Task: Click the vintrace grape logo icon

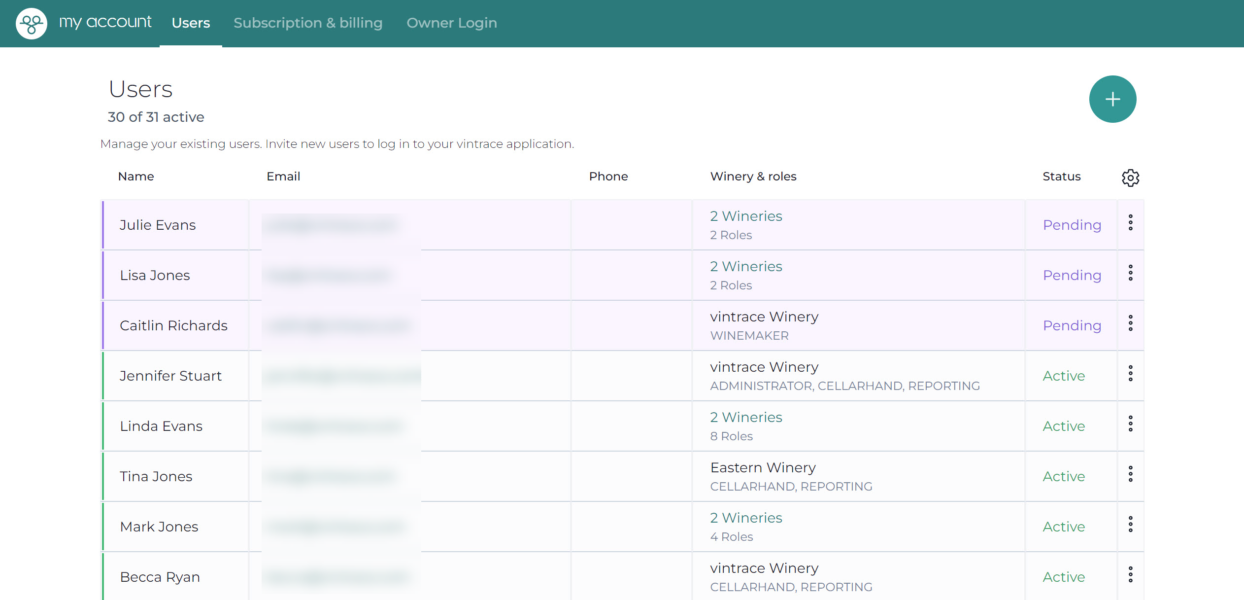Action: [x=32, y=23]
